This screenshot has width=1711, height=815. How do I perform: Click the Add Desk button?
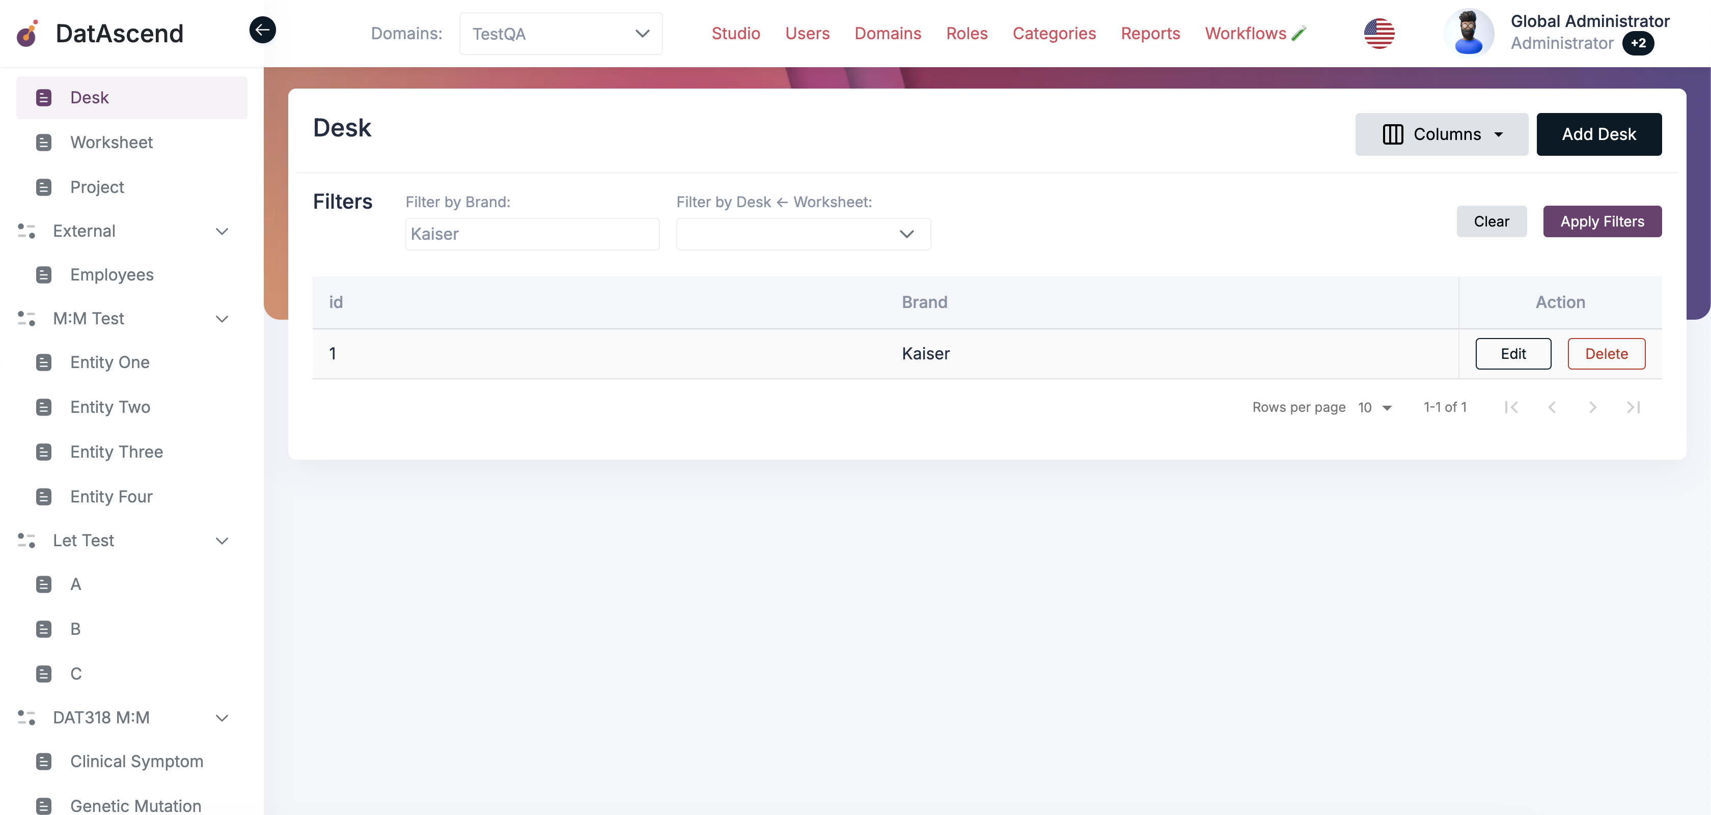pos(1599,133)
